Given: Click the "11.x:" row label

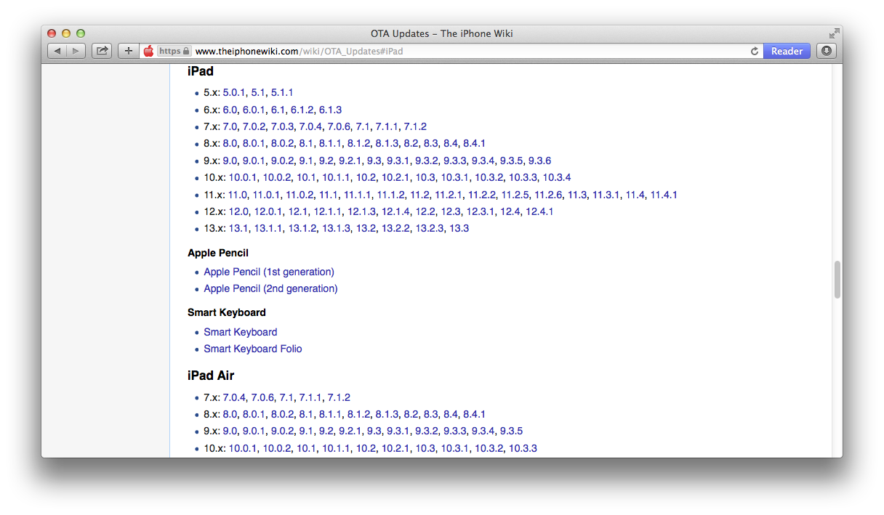Looking at the screenshot, I should pos(214,195).
